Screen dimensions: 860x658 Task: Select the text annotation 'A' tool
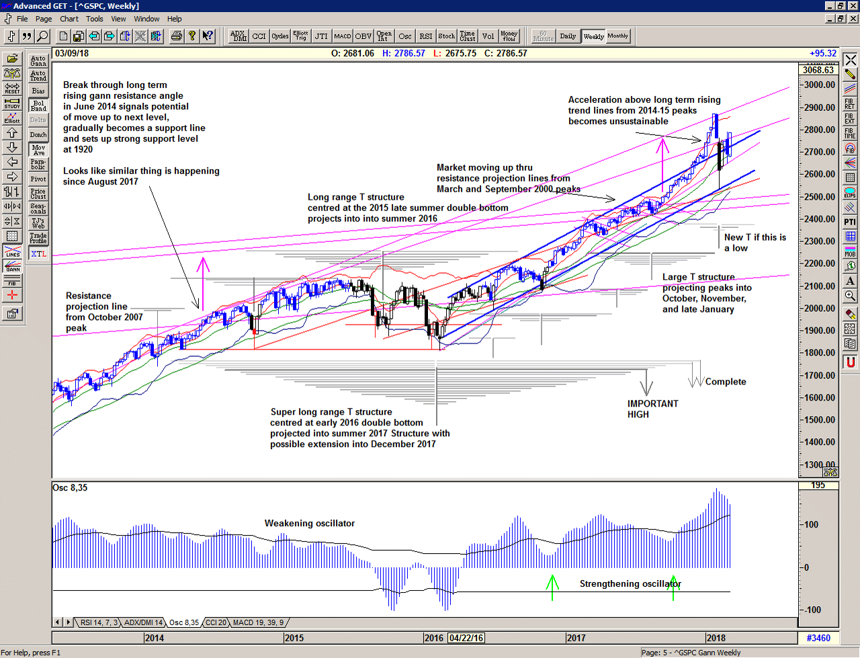pos(850,281)
